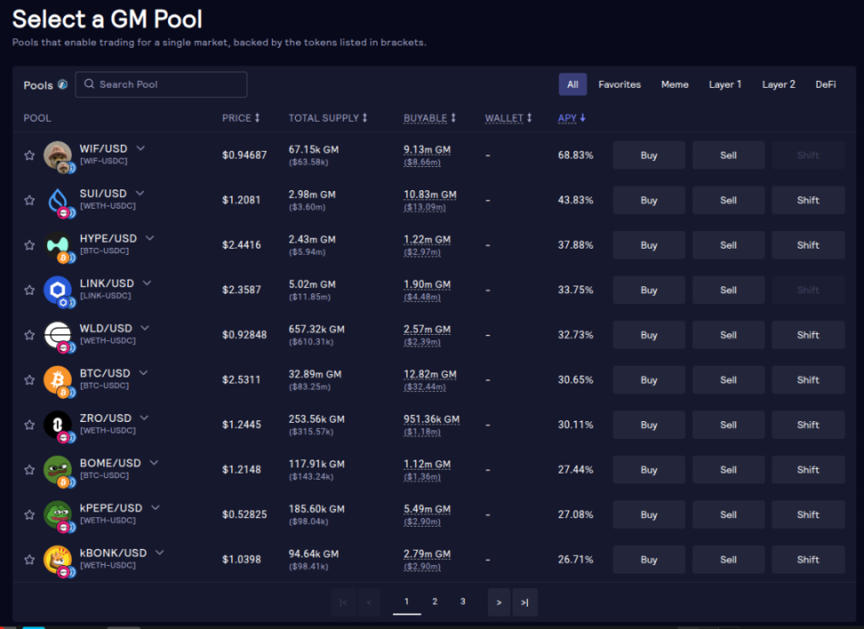Sort by Wallet column arrows
Screen dimensions: 864x629
[x=529, y=118]
